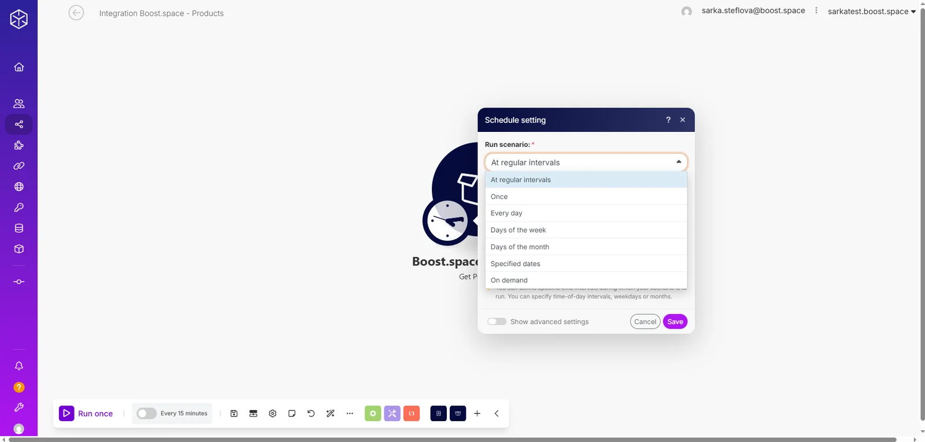The height and width of the screenshot is (442, 925).
Task: Click the save scenario disk icon
Action: [234, 414]
